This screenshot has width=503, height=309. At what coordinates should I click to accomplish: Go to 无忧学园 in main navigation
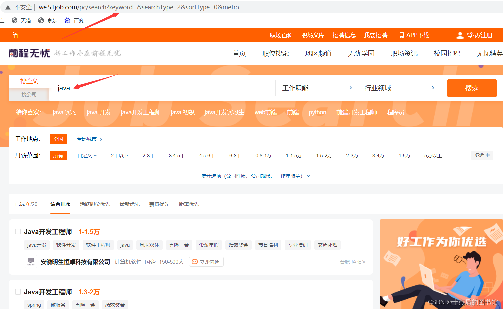361,53
